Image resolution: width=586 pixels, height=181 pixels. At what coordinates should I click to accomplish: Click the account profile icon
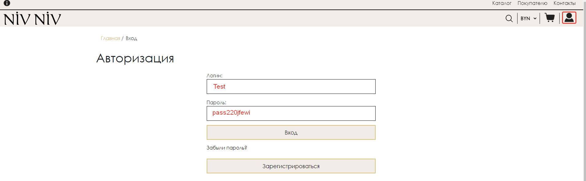570,18
